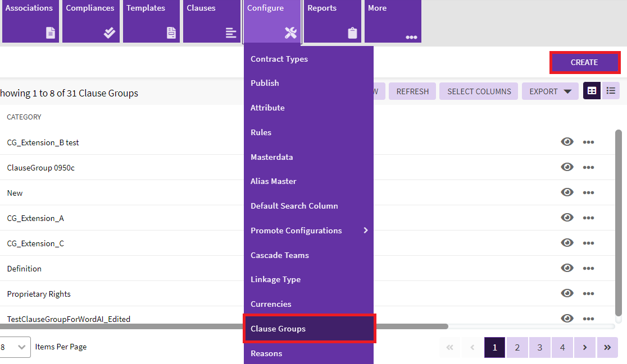Click the vertical scrollbar of the table
The image size is (627, 364).
pyautogui.click(x=619, y=224)
